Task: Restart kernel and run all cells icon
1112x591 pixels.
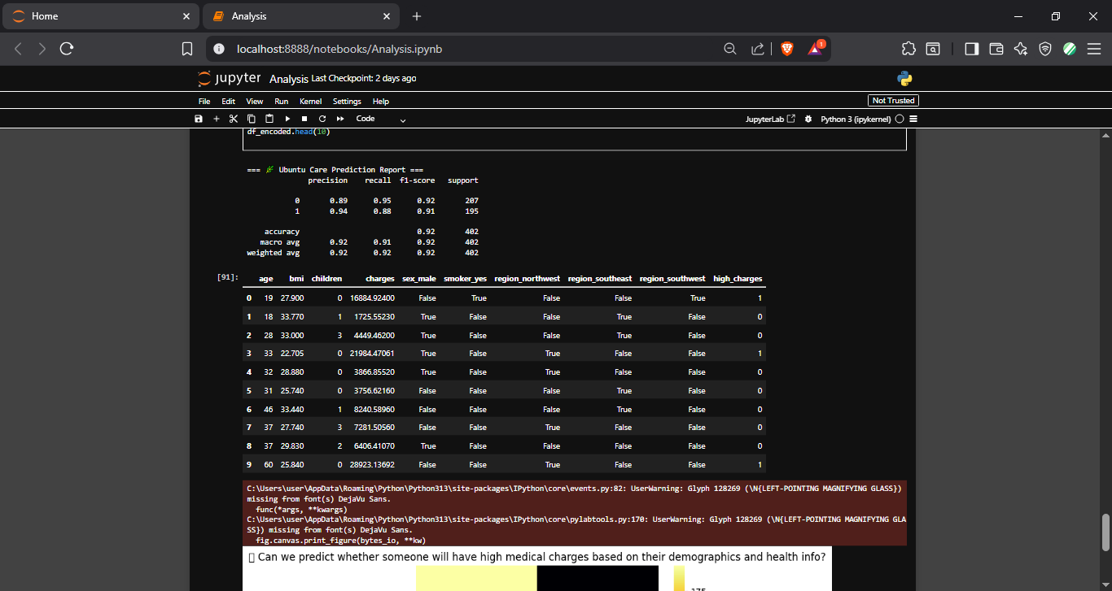Action: (340, 119)
